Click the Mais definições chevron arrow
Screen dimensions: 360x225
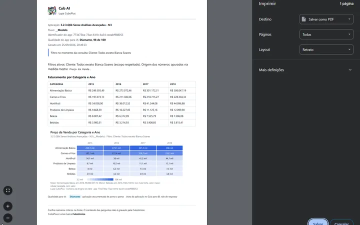350,70
